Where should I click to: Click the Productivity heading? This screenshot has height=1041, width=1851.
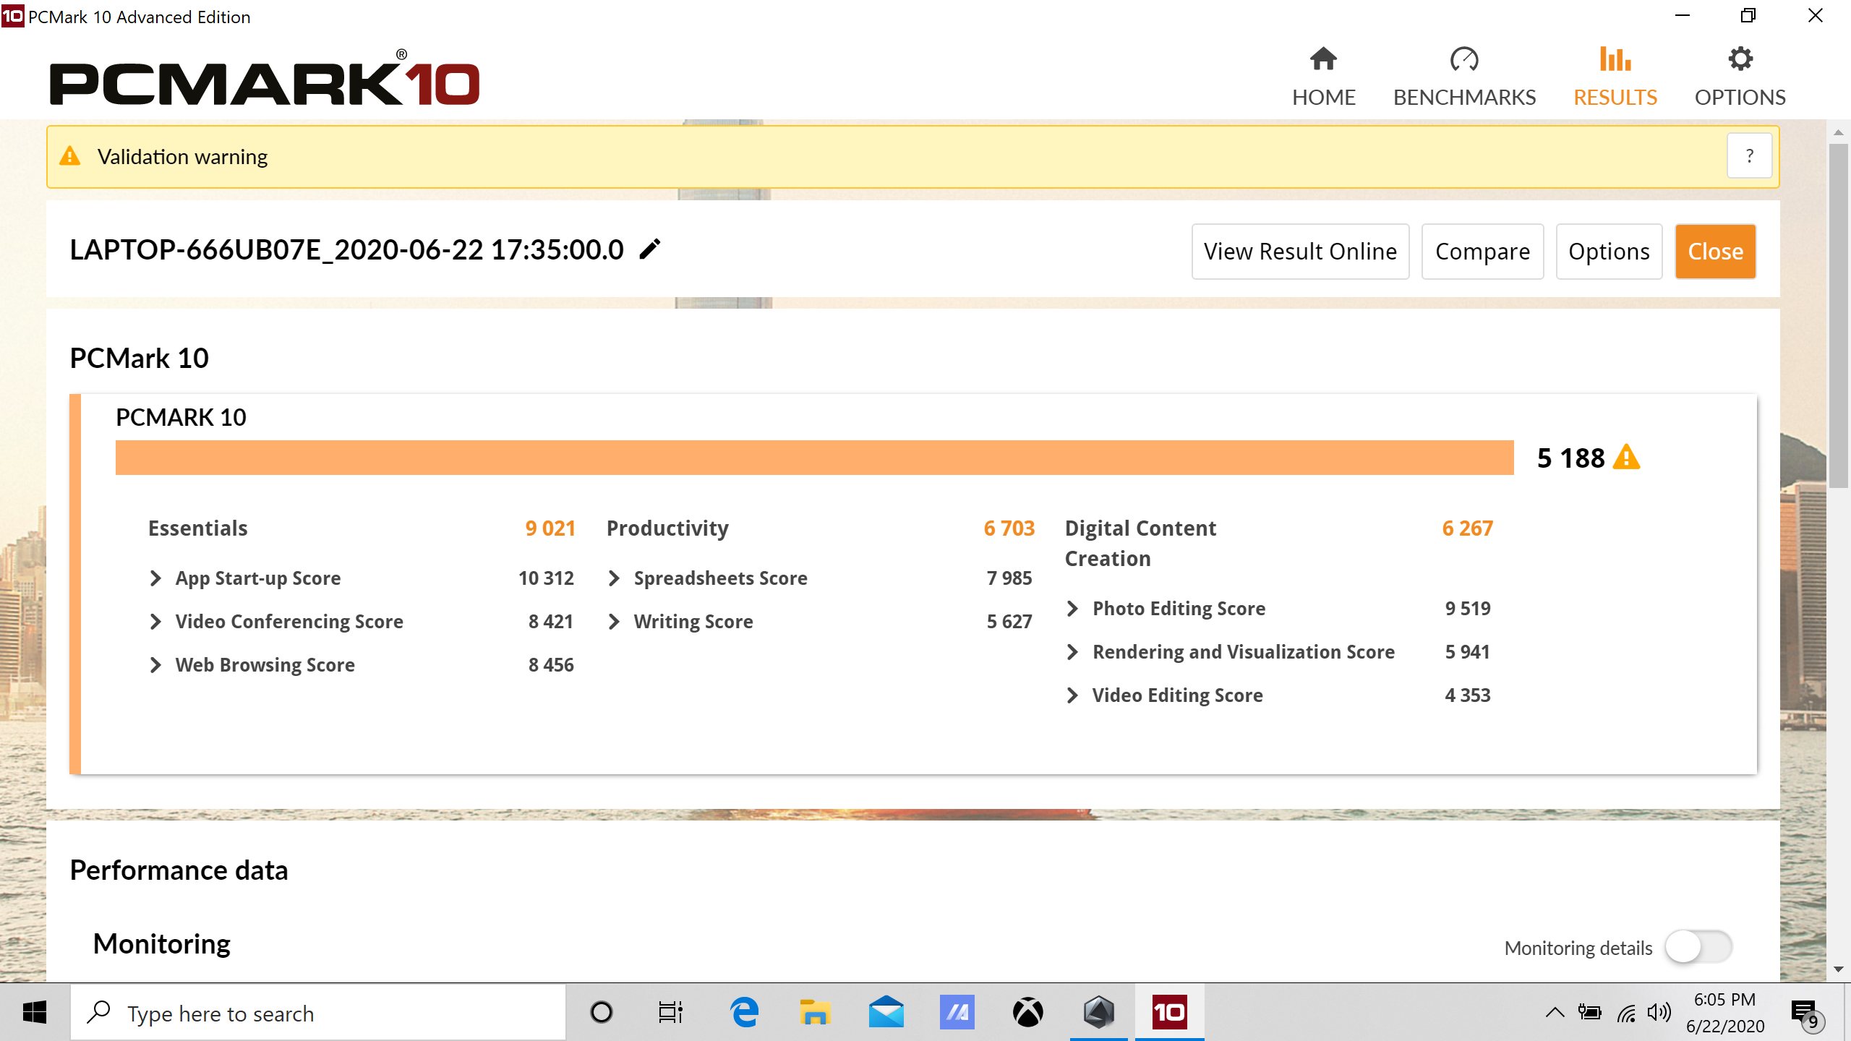(667, 528)
